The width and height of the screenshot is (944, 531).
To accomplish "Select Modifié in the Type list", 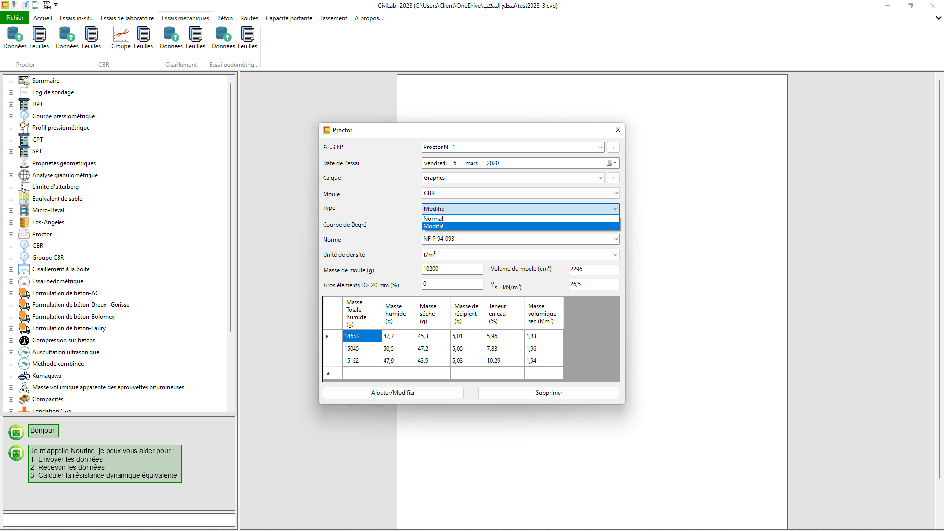I will pyautogui.click(x=521, y=226).
